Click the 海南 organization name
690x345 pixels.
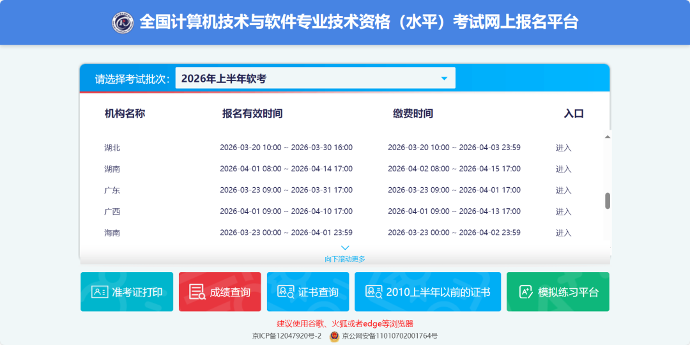point(112,233)
